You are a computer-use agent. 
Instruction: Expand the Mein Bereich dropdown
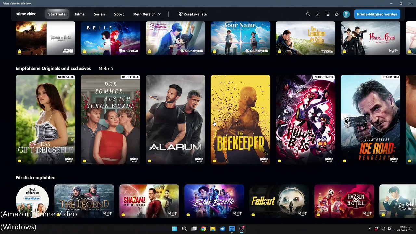147,14
